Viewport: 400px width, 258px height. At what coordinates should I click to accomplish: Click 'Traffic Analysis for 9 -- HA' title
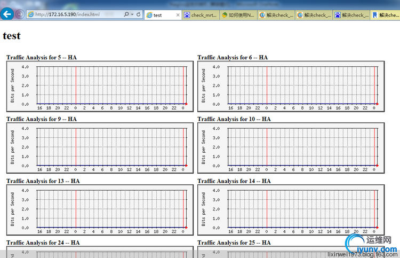pos(42,119)
